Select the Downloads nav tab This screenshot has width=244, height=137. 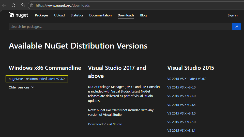[x=126, y=15]
